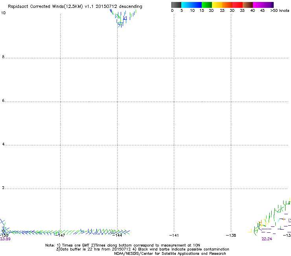Click the latitude label '8' on left axis

(x=3, y=57)
